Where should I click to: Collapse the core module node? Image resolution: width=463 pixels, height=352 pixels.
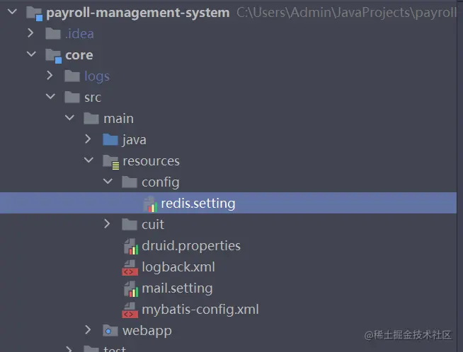pos(31,54)
